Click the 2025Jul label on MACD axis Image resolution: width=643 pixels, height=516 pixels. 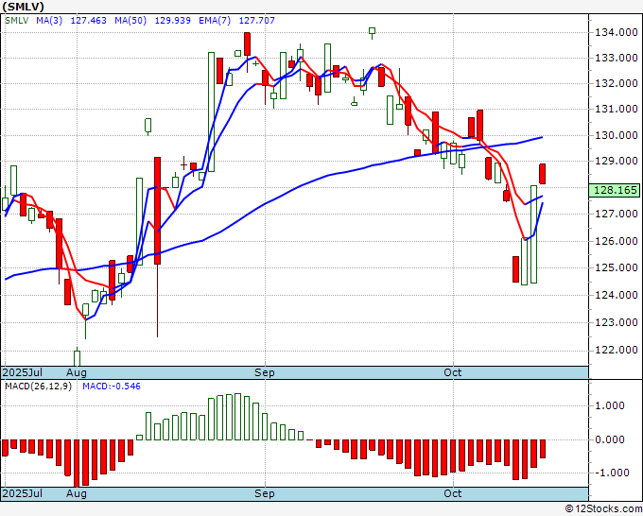click(x=23, y=493)
